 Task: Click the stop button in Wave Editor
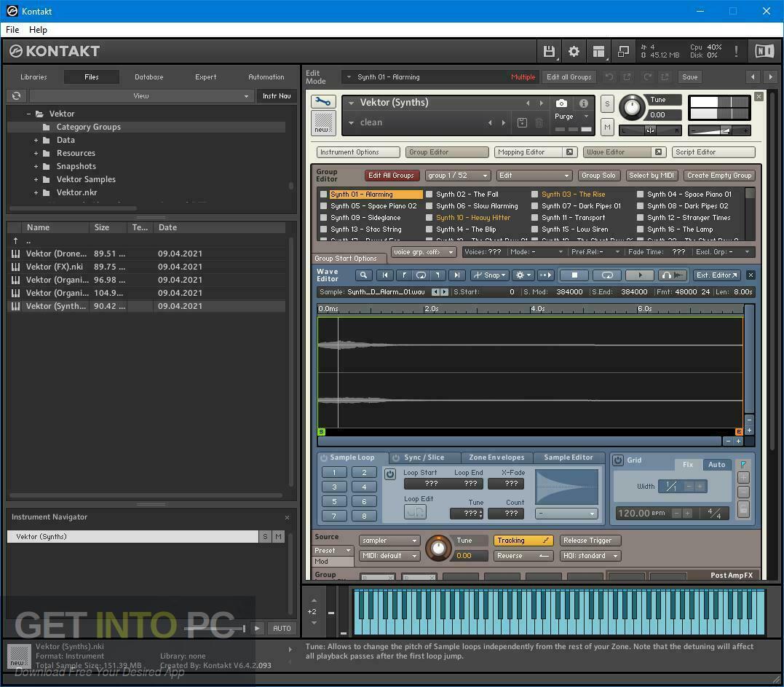point(574,275)
